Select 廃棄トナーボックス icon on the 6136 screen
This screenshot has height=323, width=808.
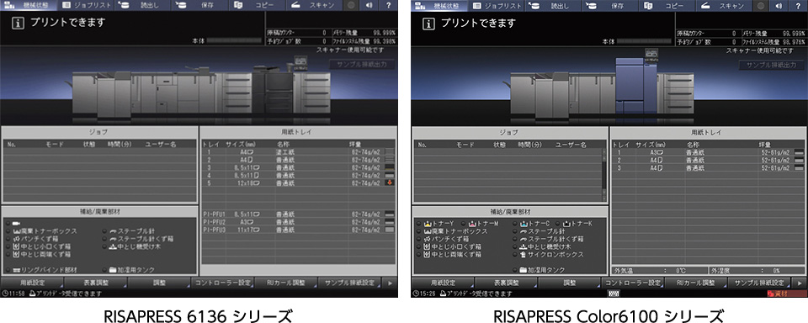point(16,231)
